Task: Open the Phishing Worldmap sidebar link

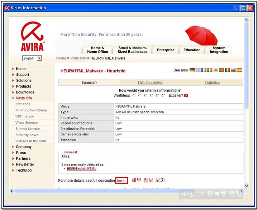Action: point(31,110)
